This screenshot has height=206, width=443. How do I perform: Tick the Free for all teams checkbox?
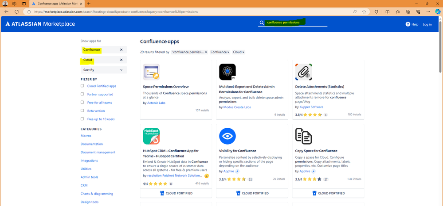point(82,102)
